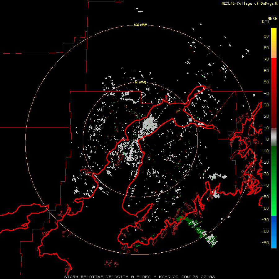Click the light blue bottom color bar segment

click(x=274, y=242)
